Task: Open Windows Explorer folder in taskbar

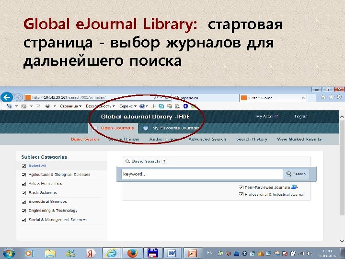Action: [x=50, y=254]
